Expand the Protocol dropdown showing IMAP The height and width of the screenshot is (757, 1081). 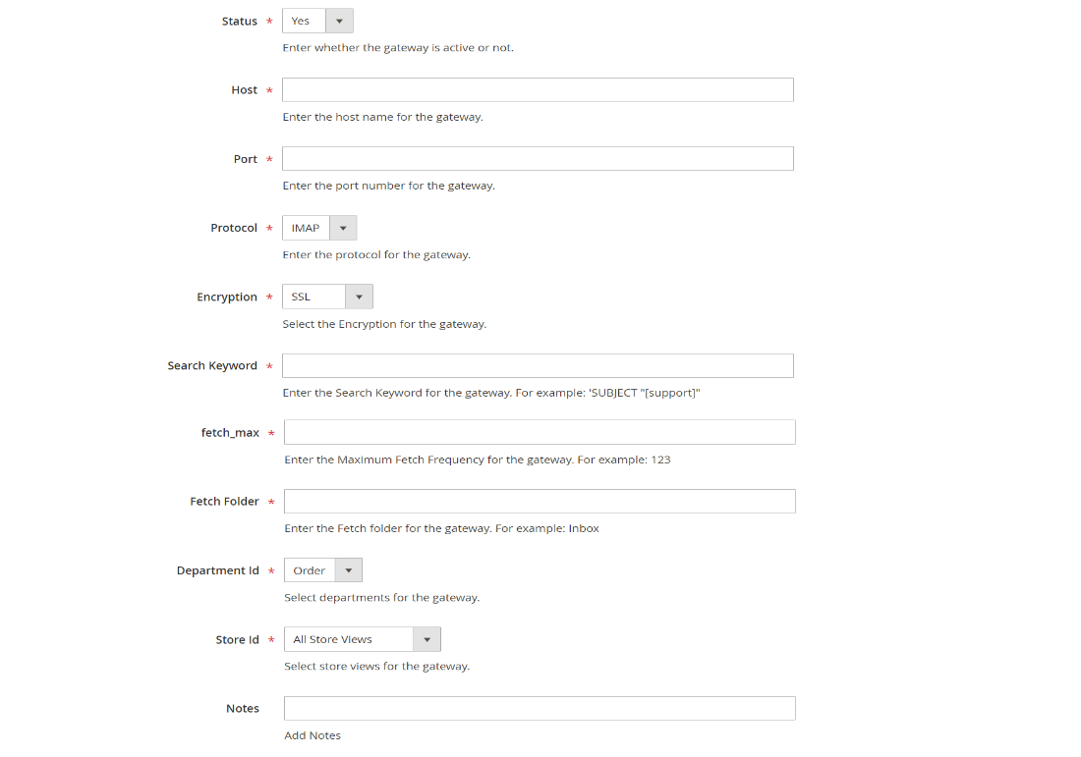[319, 228]
